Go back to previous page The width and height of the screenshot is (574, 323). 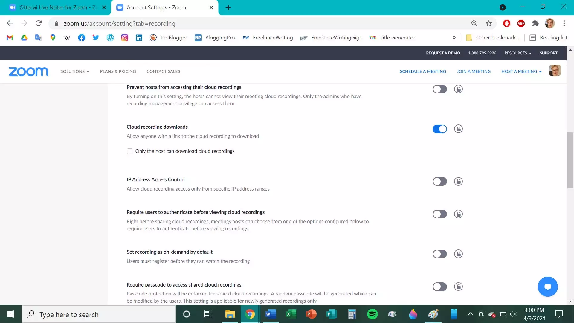pyautogui.click(x=10, y=23)
